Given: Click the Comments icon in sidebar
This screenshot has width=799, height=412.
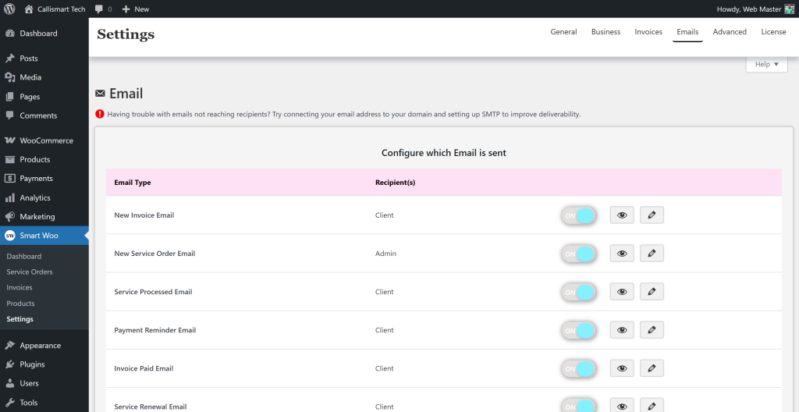Looking at the screenshot, I should (9, 115).
